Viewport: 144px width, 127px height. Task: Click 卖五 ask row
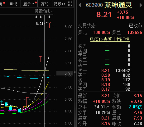click(110, 46)
